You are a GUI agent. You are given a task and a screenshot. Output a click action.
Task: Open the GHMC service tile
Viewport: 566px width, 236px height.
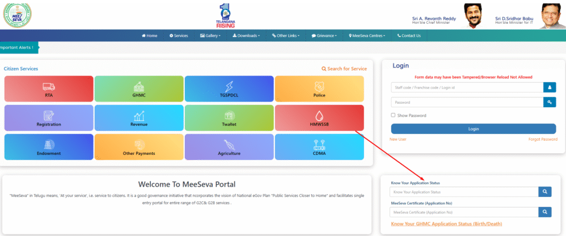[138, 88]
